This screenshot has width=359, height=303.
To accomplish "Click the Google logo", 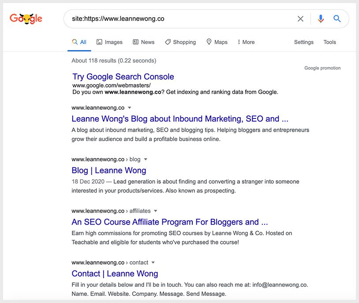I will [x=26, y=18].
